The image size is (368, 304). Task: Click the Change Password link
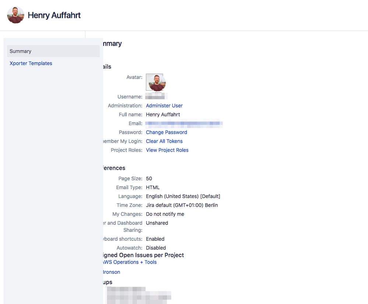coord(166,132)
